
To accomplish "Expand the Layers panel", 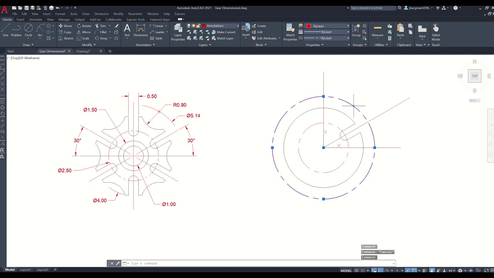I will click(205, 45).
